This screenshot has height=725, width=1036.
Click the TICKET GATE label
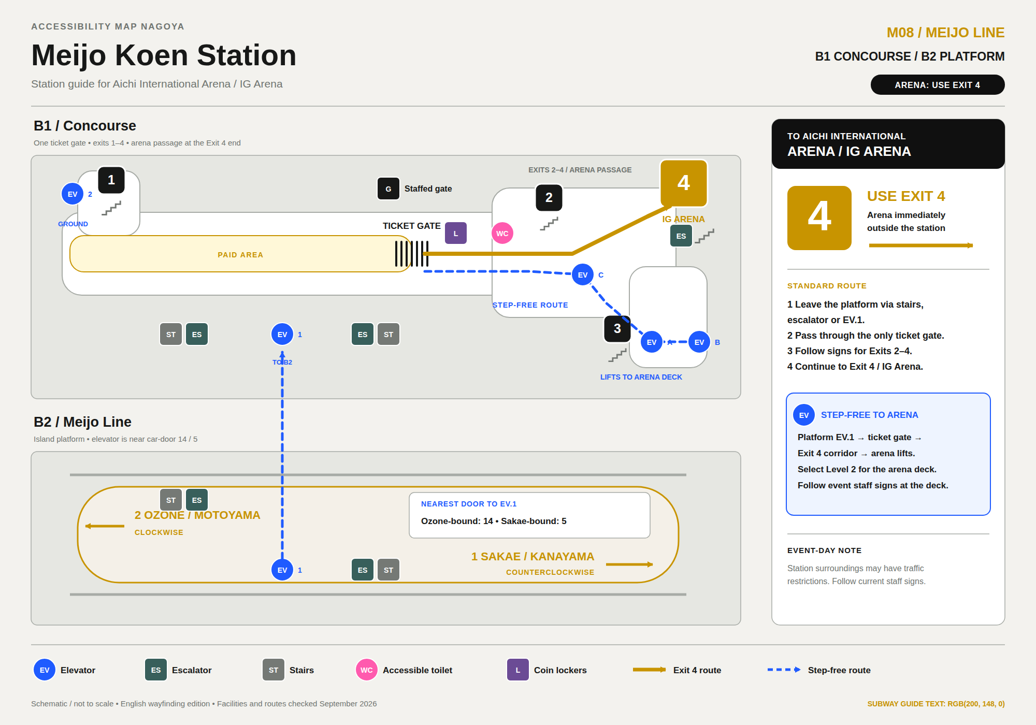tap(412, 226)
